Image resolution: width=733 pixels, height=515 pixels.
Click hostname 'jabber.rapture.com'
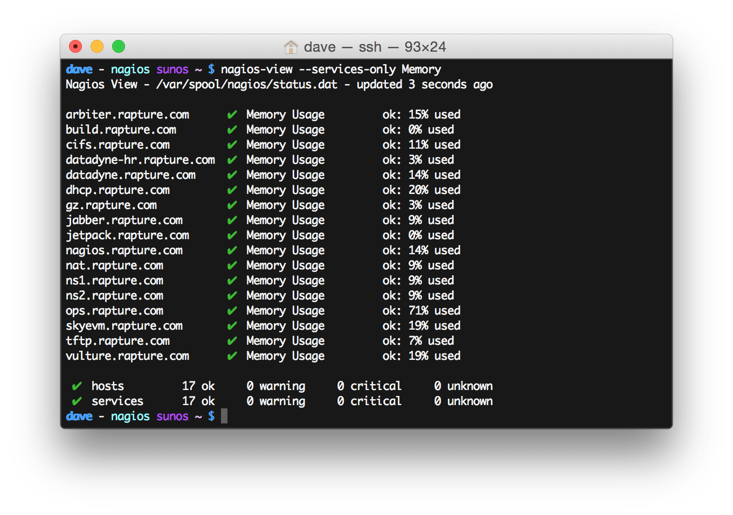124,220
